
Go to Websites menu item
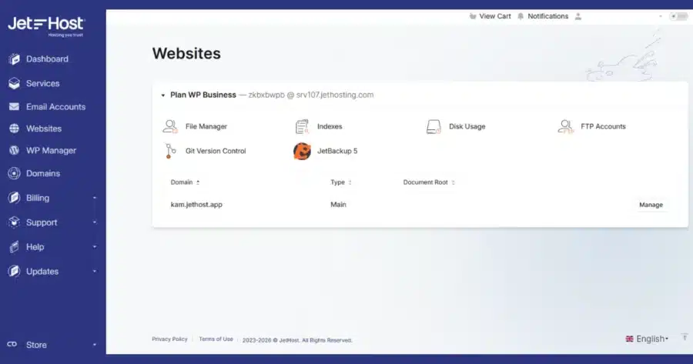[x=44, y=129]
